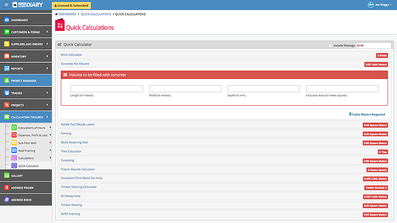Viewport: 397px width, 223px height.
Task: Select Quick Calculator in sidebar submenu
Action: [28, 166]
